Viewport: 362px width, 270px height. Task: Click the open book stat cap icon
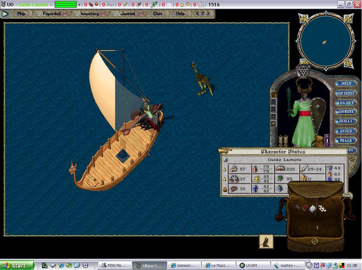280,169
